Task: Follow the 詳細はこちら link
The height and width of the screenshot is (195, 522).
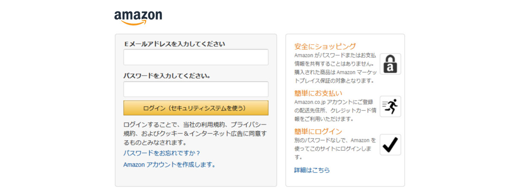Action: [312, 170]
